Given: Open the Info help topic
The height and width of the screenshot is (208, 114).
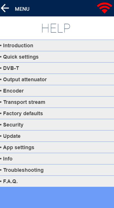Looking at the screenshot, I should 57,159.
